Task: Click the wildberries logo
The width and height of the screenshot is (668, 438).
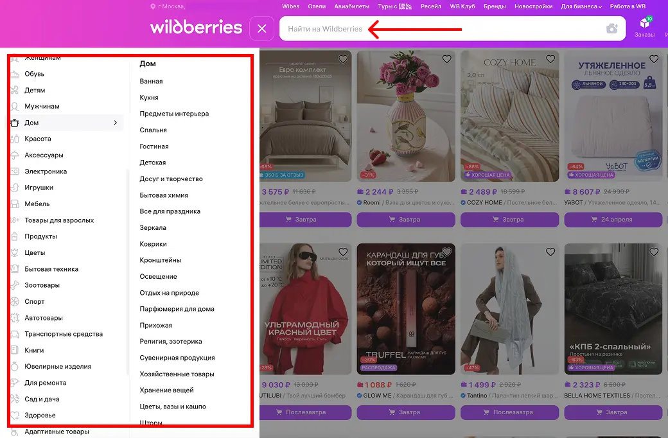Action: (x=196, y=27)
